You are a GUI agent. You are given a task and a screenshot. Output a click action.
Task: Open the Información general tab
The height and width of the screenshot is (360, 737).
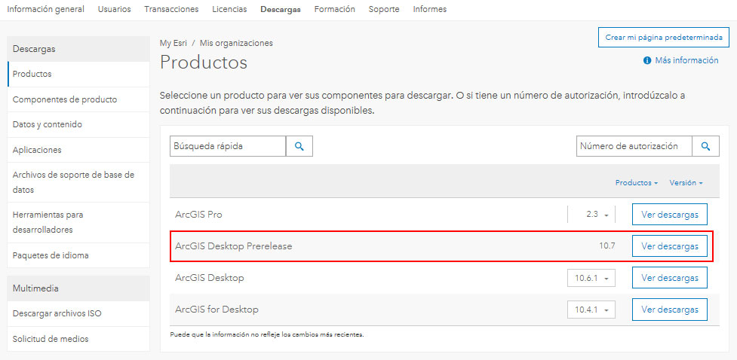click(45, 9)
